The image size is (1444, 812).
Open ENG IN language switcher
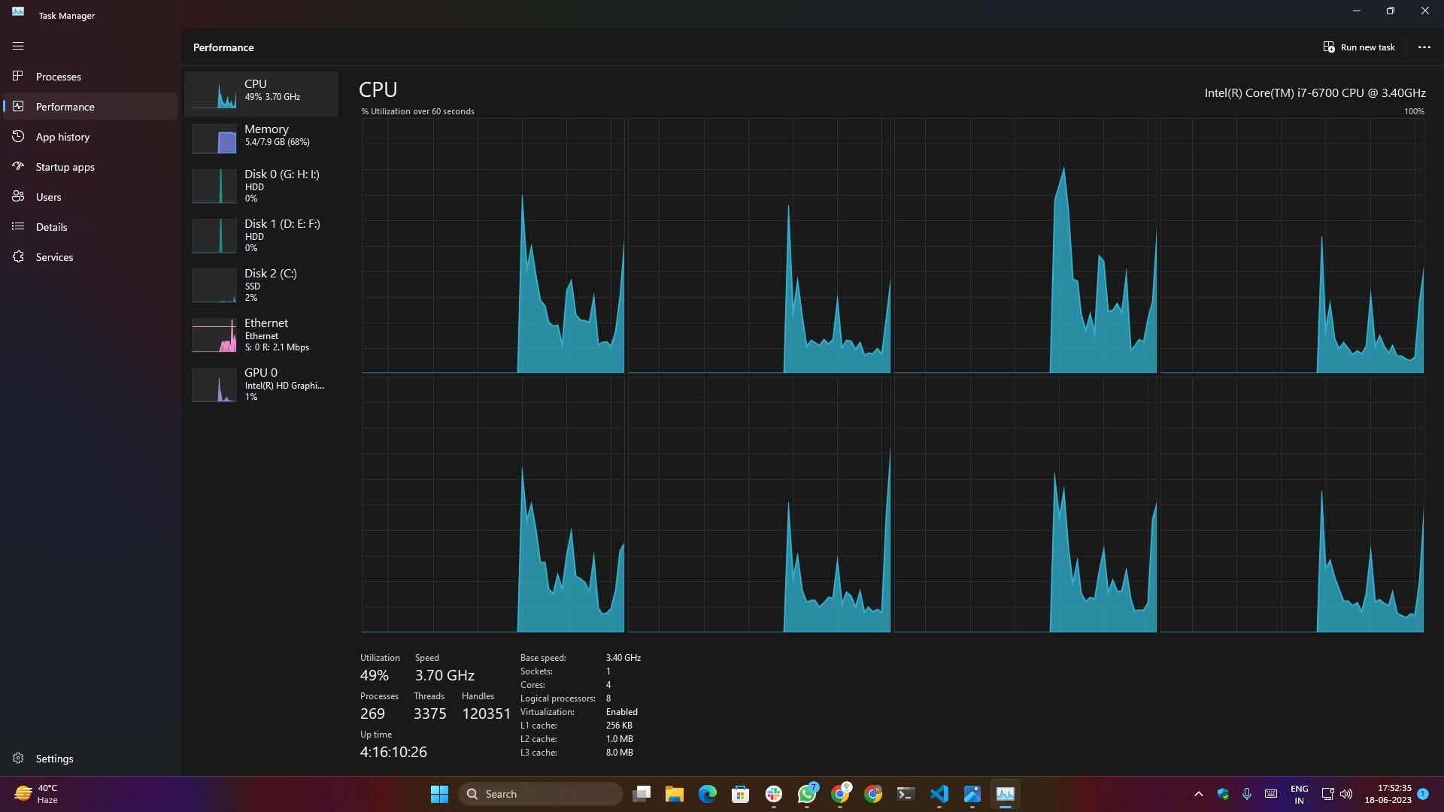coord(1299,794)
